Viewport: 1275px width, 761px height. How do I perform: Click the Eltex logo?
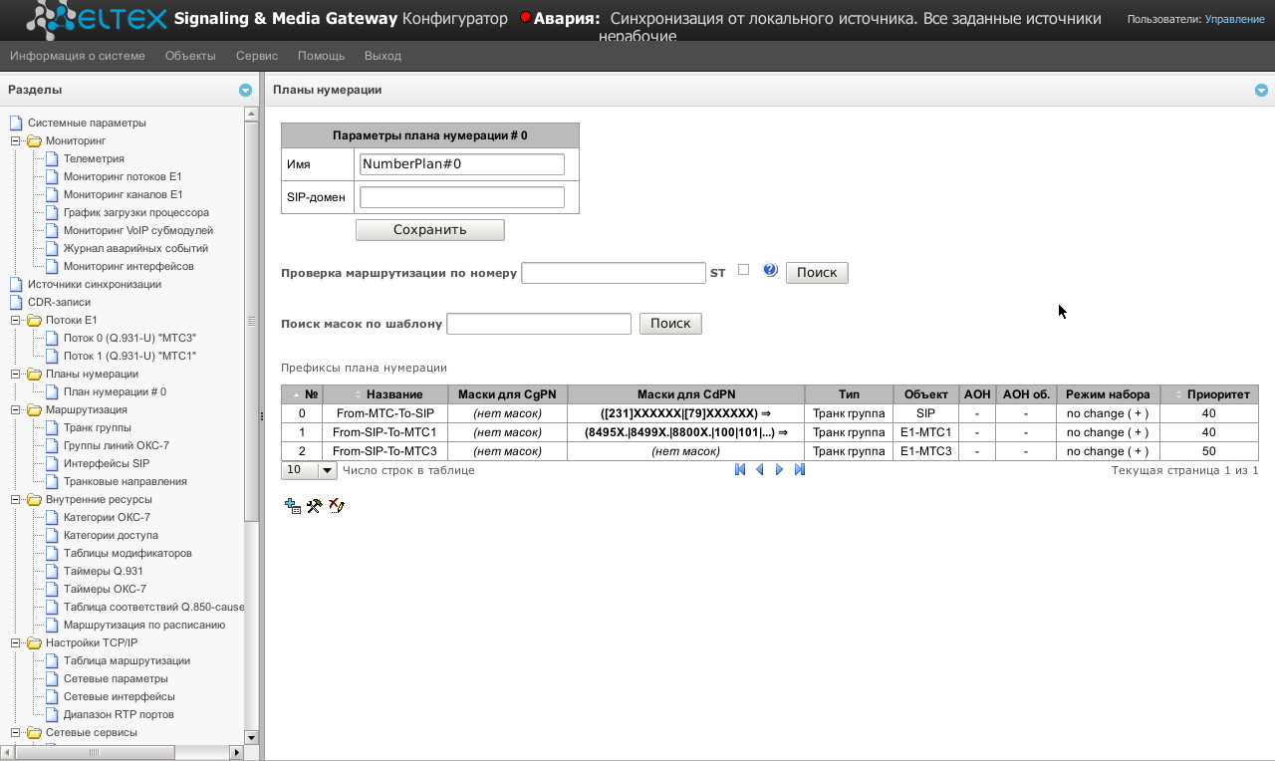[98, 17]
